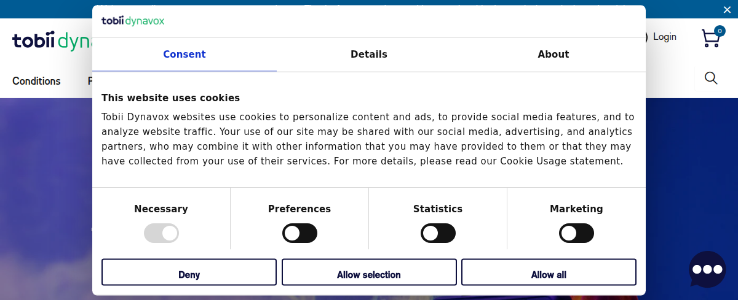
Task: Open the Login link
Action: tap(664, 37)
